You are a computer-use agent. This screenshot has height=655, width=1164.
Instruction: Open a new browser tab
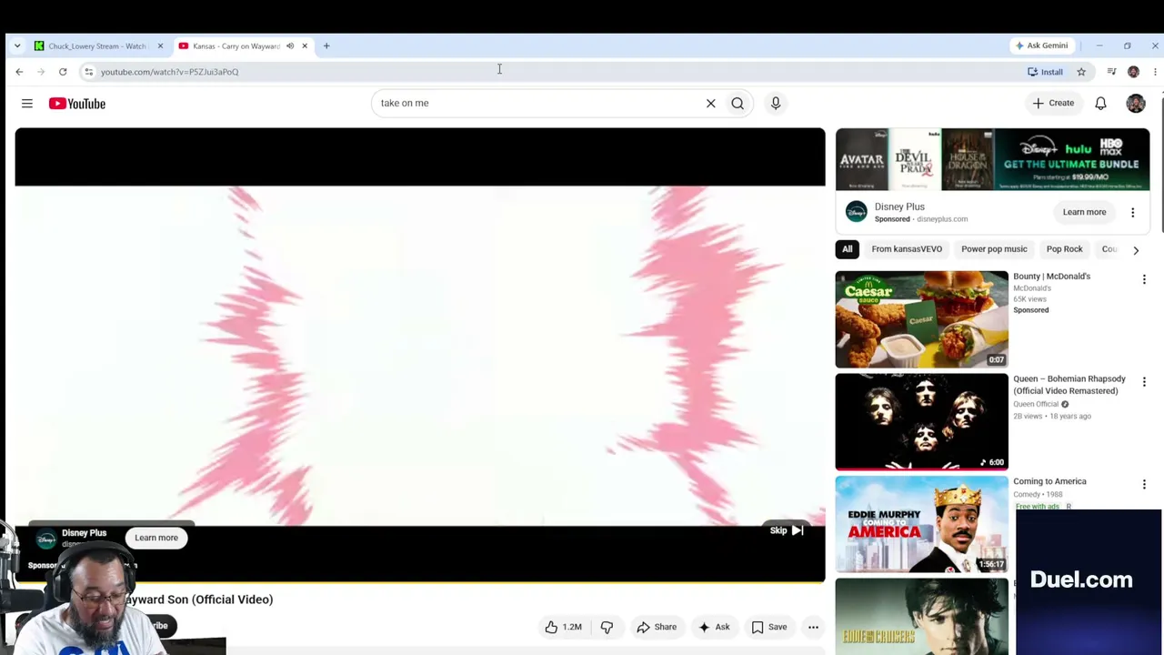(x=326, y=45)
